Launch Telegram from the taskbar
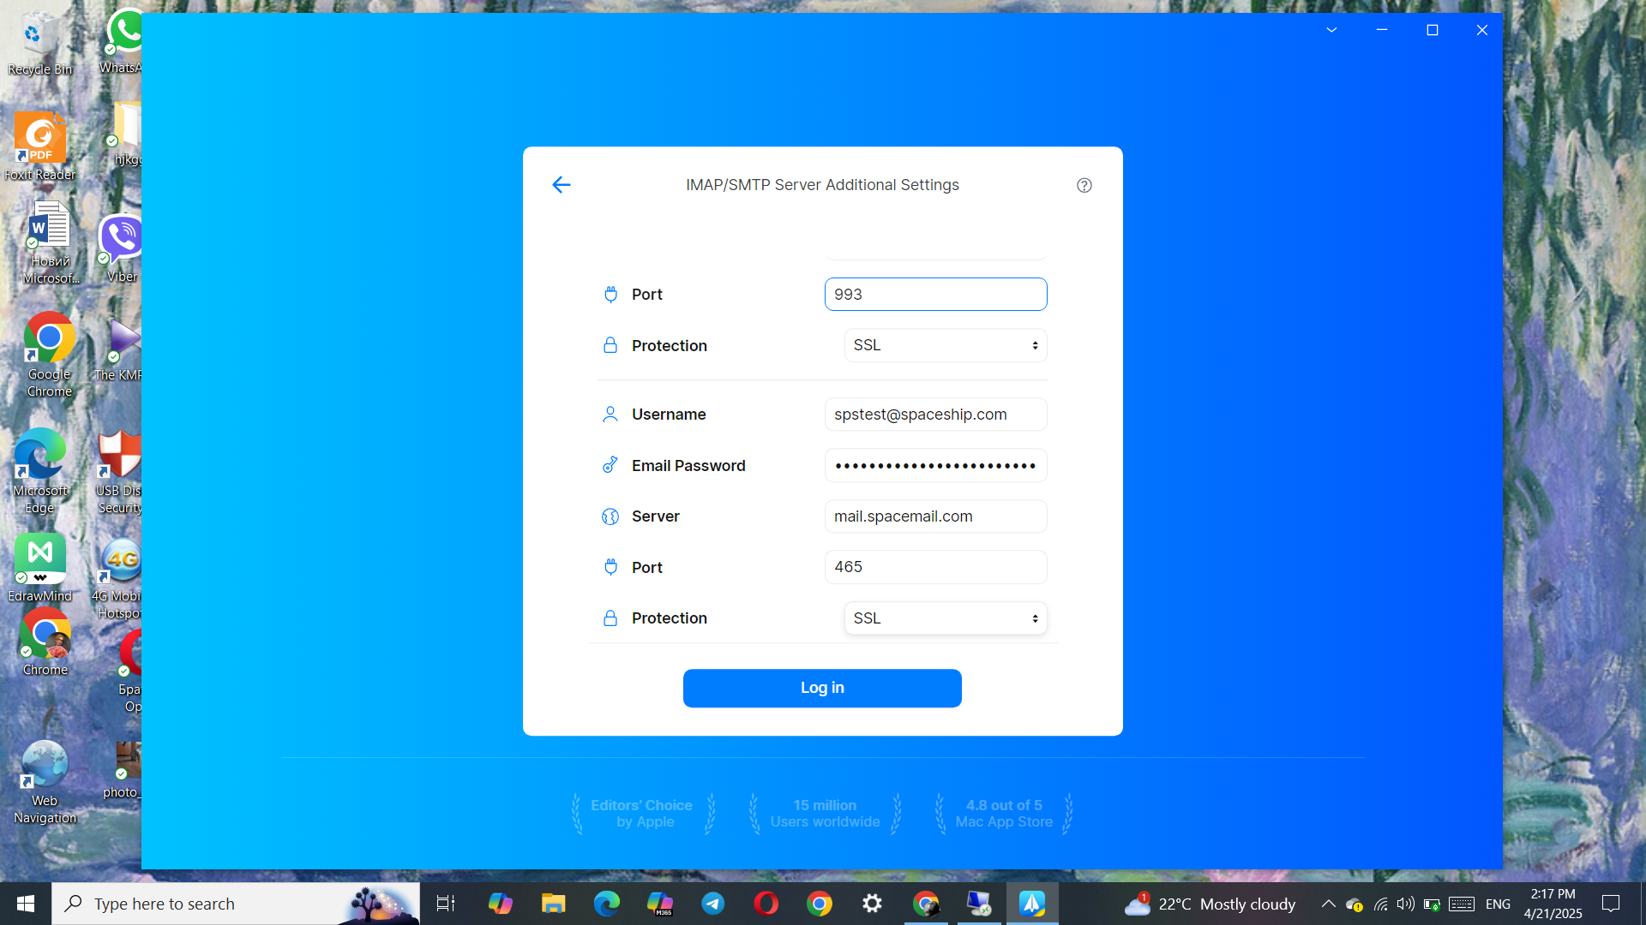This screenshot has width=1646, height=925. (712, 904)
